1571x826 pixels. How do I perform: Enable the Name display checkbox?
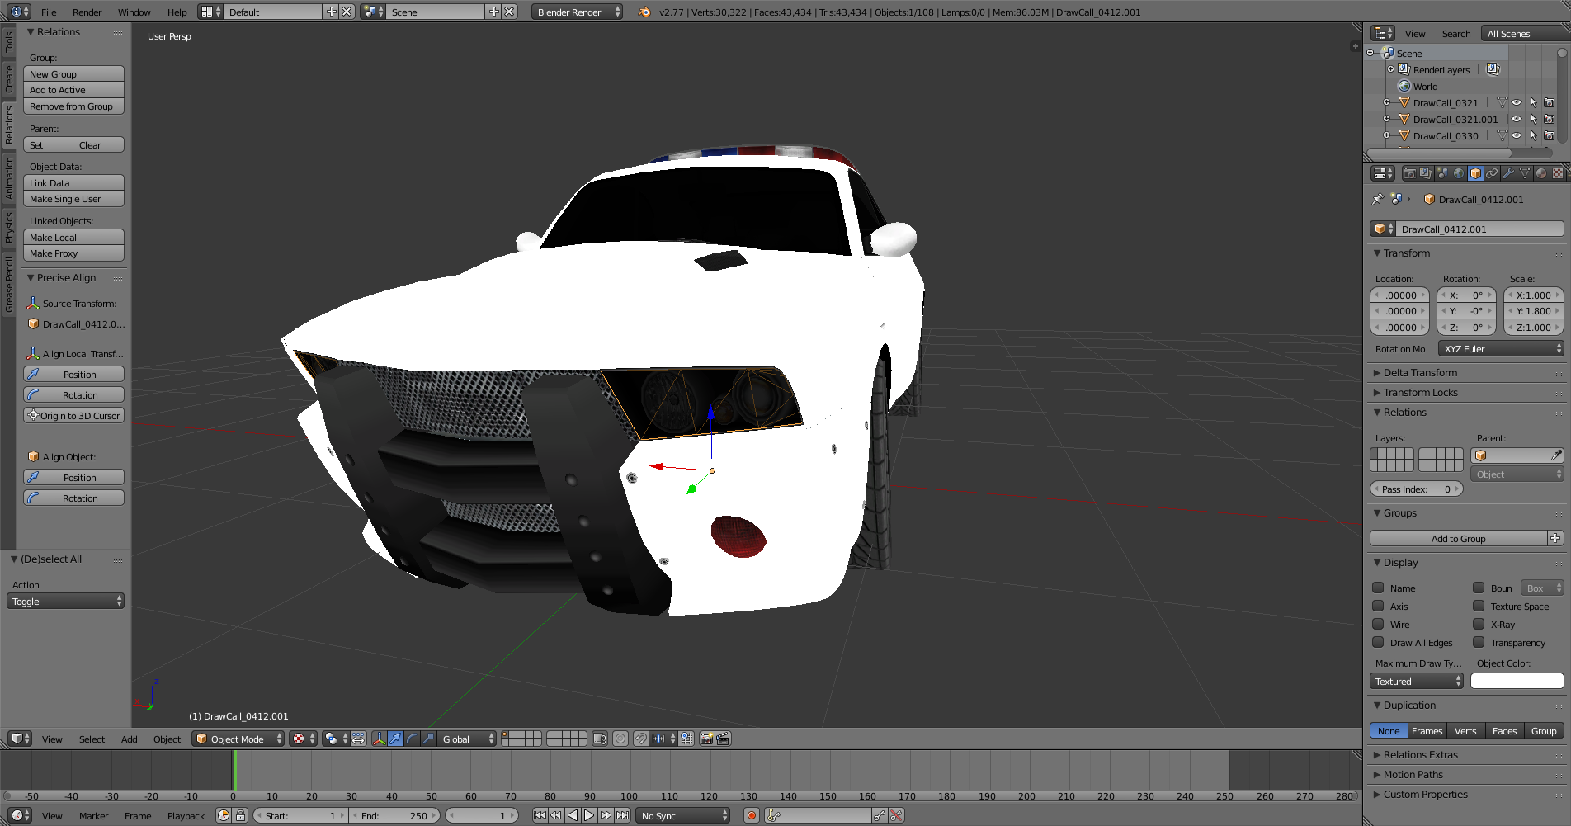1378,588
